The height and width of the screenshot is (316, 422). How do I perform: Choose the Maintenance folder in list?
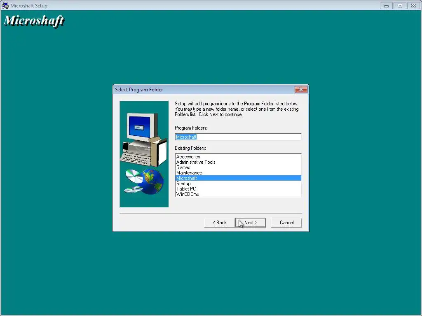238,173
